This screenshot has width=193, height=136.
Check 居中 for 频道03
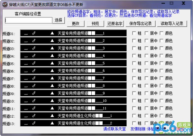coord(146,48)
